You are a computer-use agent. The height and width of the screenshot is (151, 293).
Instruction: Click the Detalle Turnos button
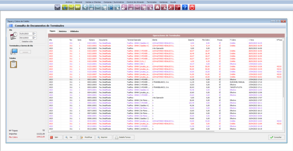coord(124,137)
